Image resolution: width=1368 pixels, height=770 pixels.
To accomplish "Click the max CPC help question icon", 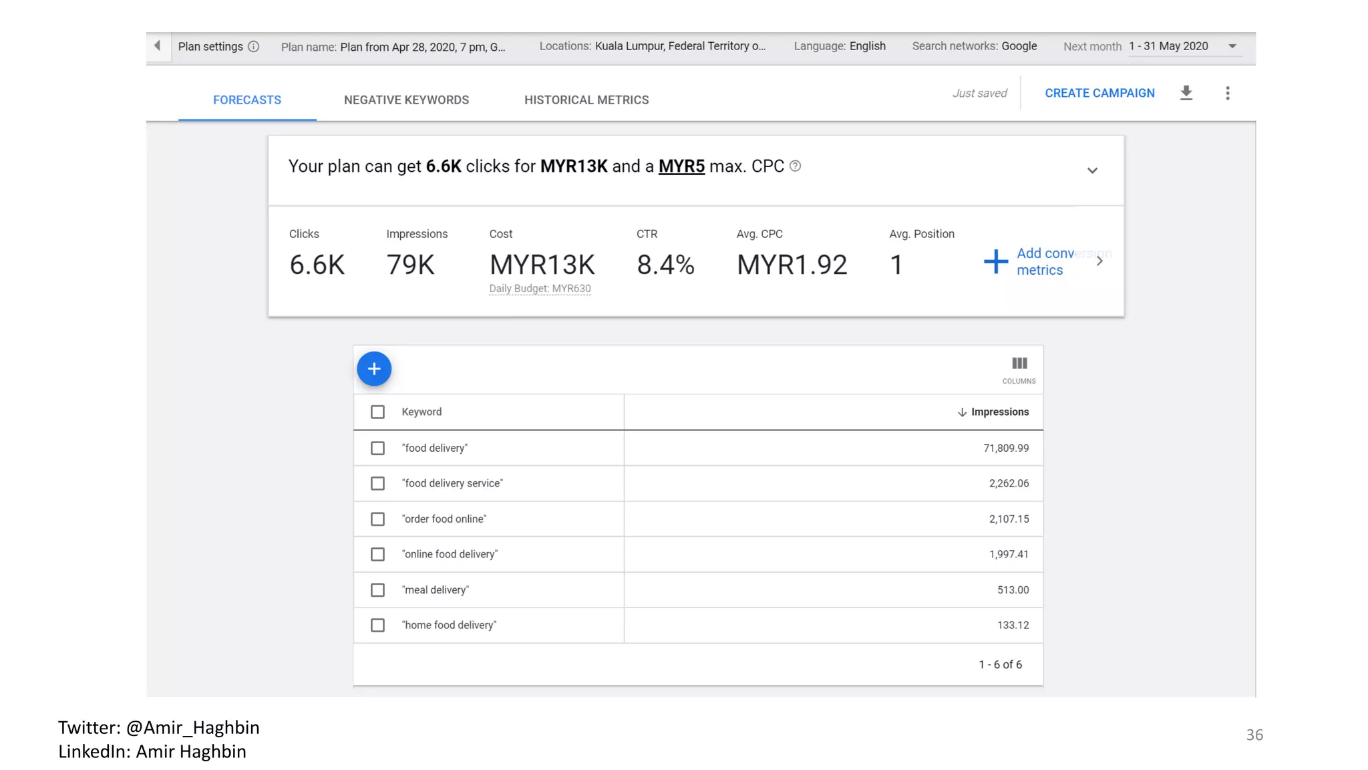I will pyautogui.click(x=795, y=166).
